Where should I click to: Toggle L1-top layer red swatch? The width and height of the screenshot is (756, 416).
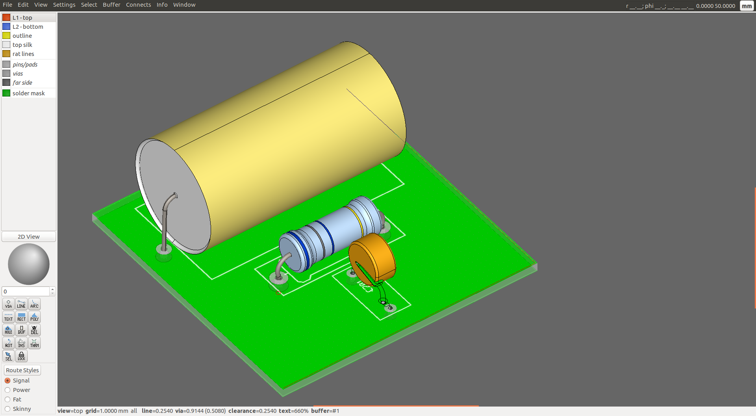tap(6, 17)
